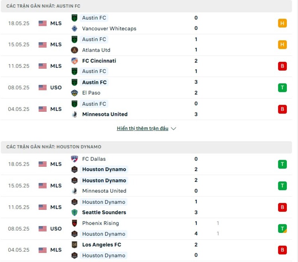Click "Hiển thị thêm trận đấu" link
Viewport: 298px width, 262px height.
coord(142,129)
